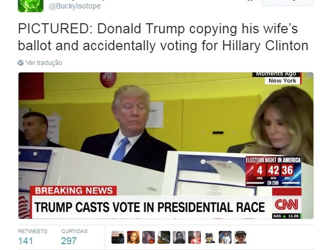Open eighth liker avatar with astronaut image
Screen dimensions: 333x250
[225, 237]
